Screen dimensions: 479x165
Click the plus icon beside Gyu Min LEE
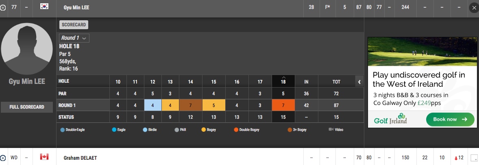pos(3,7)
